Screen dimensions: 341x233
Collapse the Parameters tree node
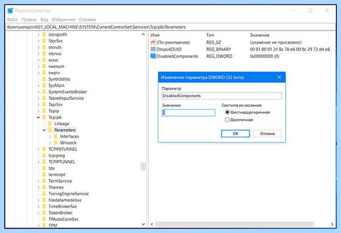click(x=44, y=130)
